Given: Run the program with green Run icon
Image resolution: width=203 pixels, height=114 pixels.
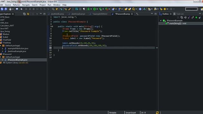Looking at the screenshot, I should (x=95, y=9).
